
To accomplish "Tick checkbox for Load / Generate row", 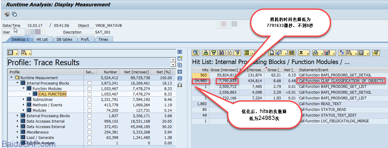I will point(90,138).
